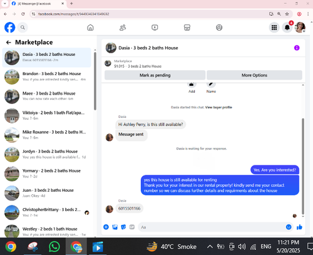Select Dasia 3 beds 2 baths chat
Image resolution: width=313 pixels, height=255 pixels.
(x=47, y=58)
